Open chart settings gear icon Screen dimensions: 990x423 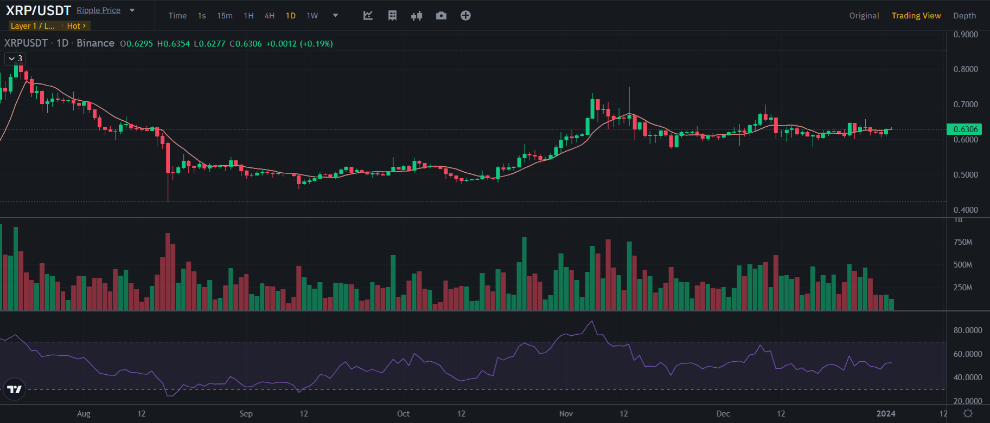968,414
